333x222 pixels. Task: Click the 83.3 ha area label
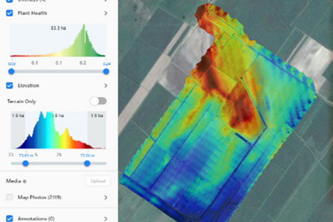point(58,28)
